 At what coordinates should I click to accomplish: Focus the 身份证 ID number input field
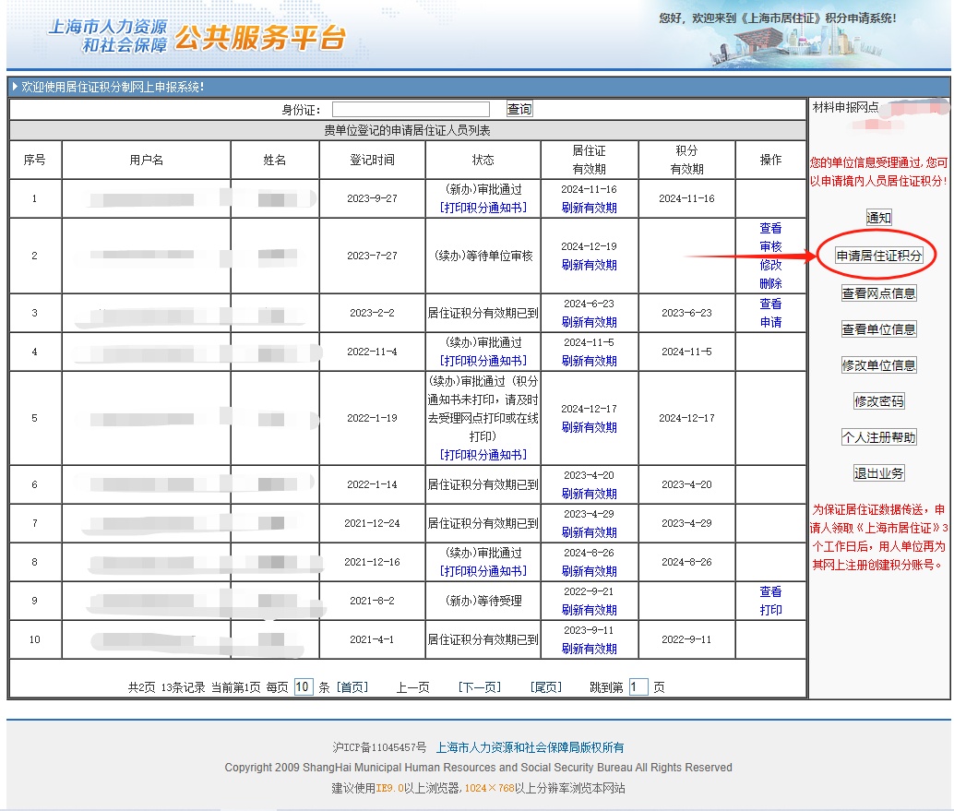411,109
